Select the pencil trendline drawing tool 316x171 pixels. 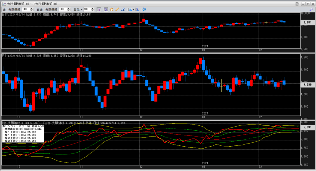(x=117, y=9)
